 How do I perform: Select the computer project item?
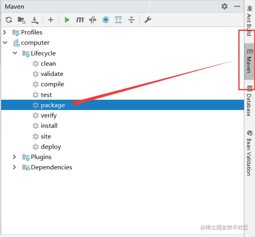coord(35,43)
